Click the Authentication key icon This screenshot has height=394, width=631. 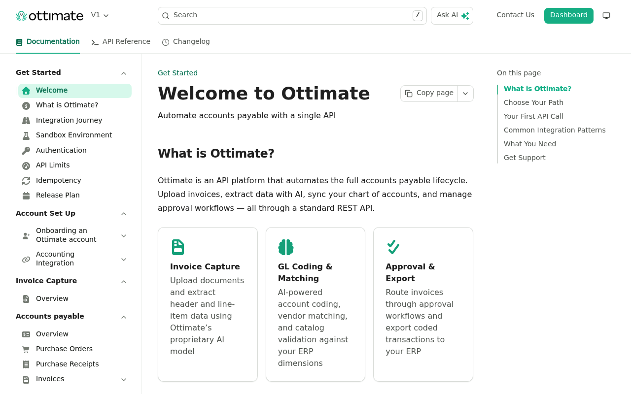tap(26, 151)
